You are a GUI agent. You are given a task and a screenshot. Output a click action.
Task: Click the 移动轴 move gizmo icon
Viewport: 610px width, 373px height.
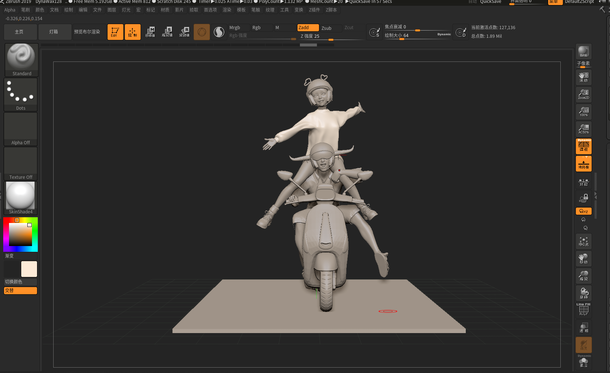150,32
